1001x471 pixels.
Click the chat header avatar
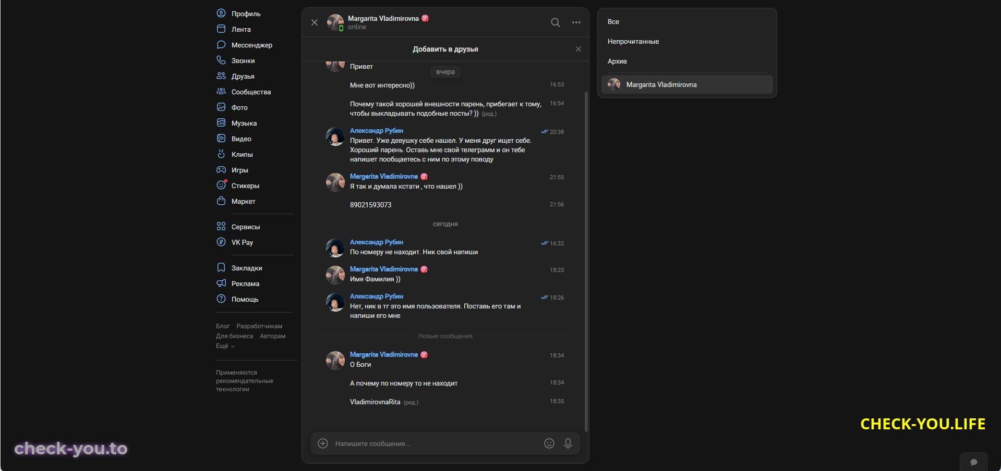tap(335, 22)
